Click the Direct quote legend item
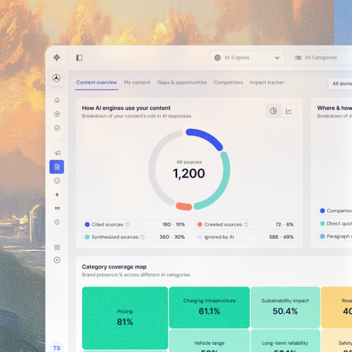The height and width of the screenshot is (352, 352). pyautogui.click(x=335, y=223)
